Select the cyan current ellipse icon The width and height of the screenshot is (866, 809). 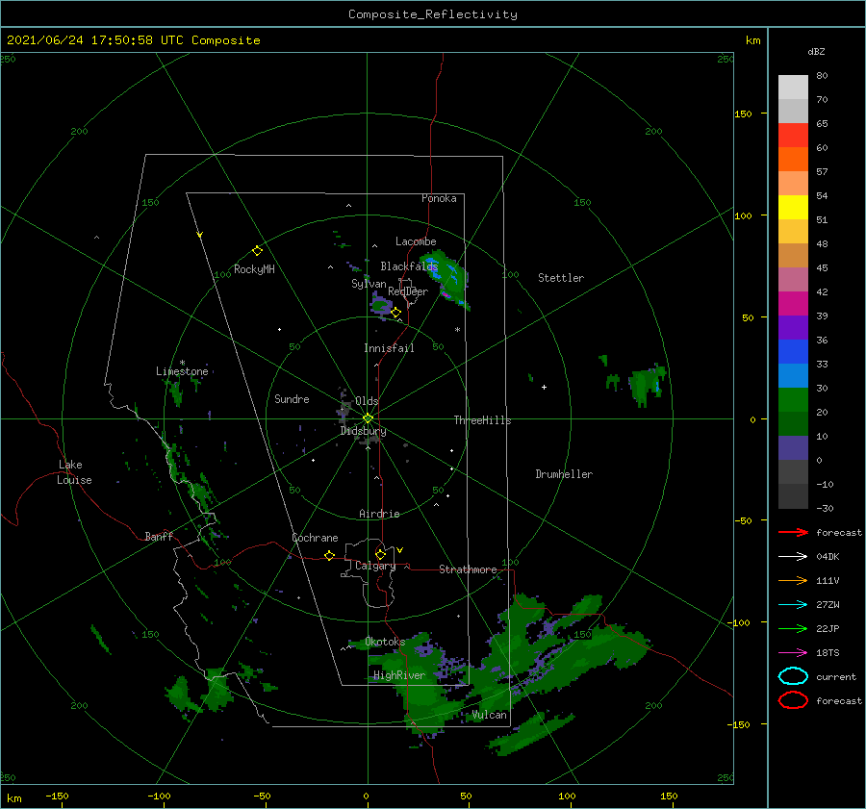pos(793,676)
